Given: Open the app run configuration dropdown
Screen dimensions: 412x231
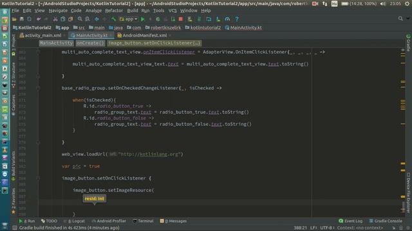Looking at the screenshot, I should pos(128,19).
